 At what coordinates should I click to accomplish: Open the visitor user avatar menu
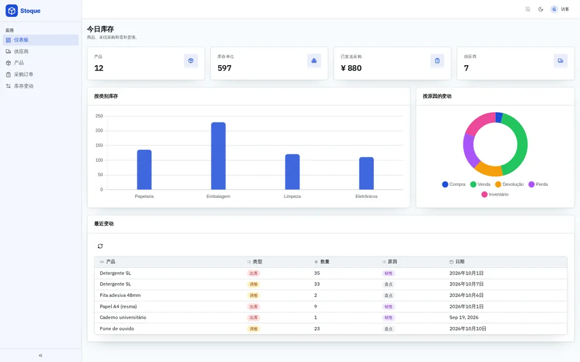tap(560, 9)
